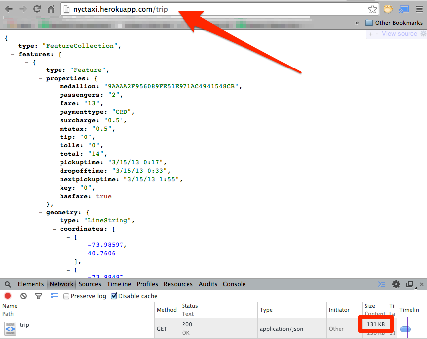
Task: Click the "LineString" geometry type value
Action: [x=108, y=220]
